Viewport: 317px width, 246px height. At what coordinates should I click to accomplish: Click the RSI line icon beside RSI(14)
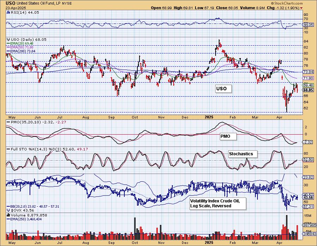coord(8,12)
